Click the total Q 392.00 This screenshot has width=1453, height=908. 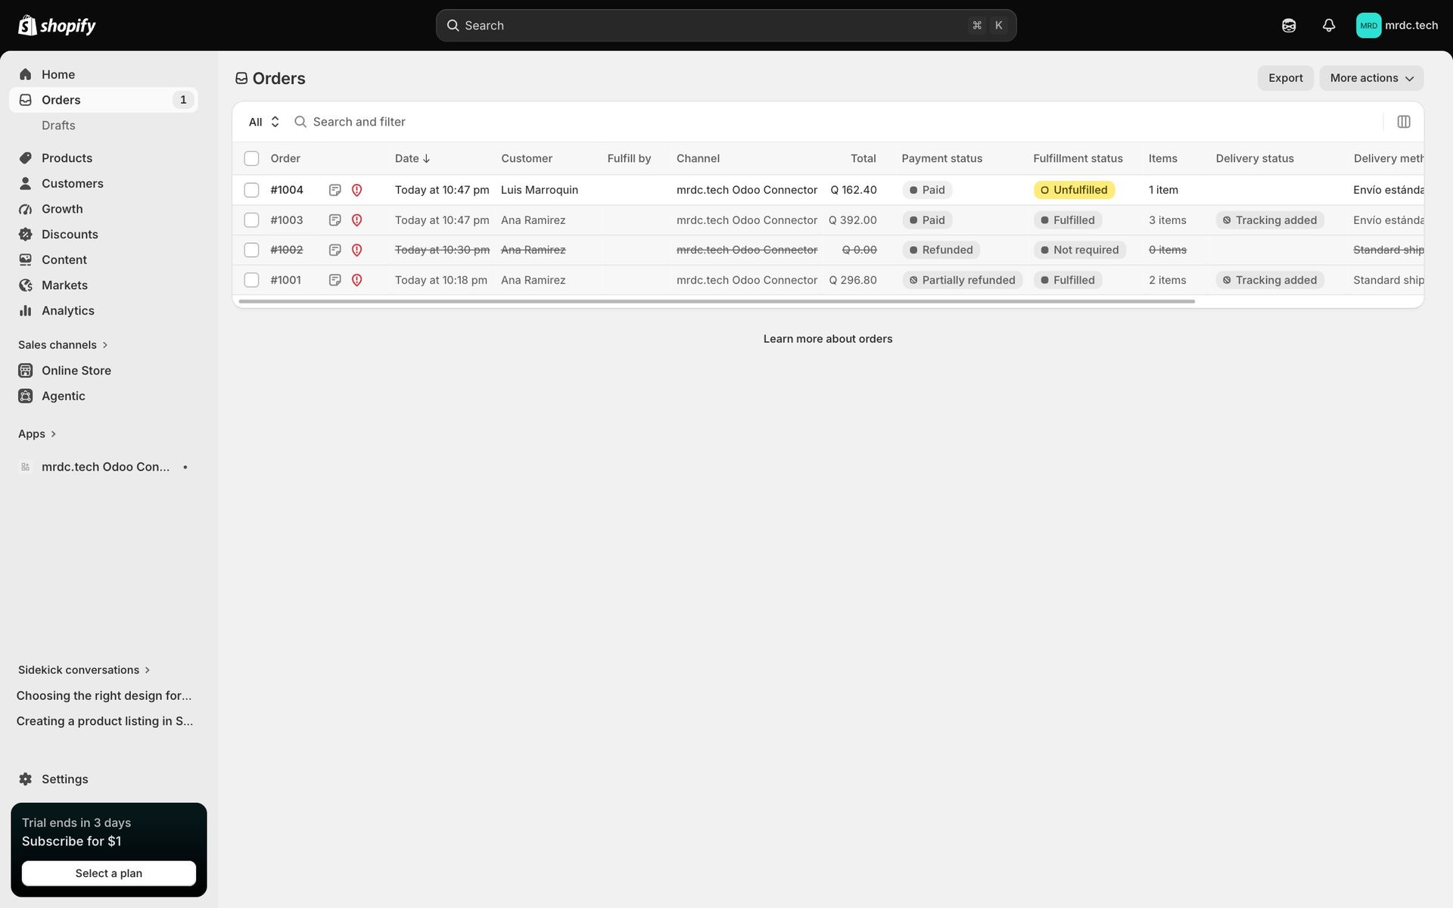point(853,220)
